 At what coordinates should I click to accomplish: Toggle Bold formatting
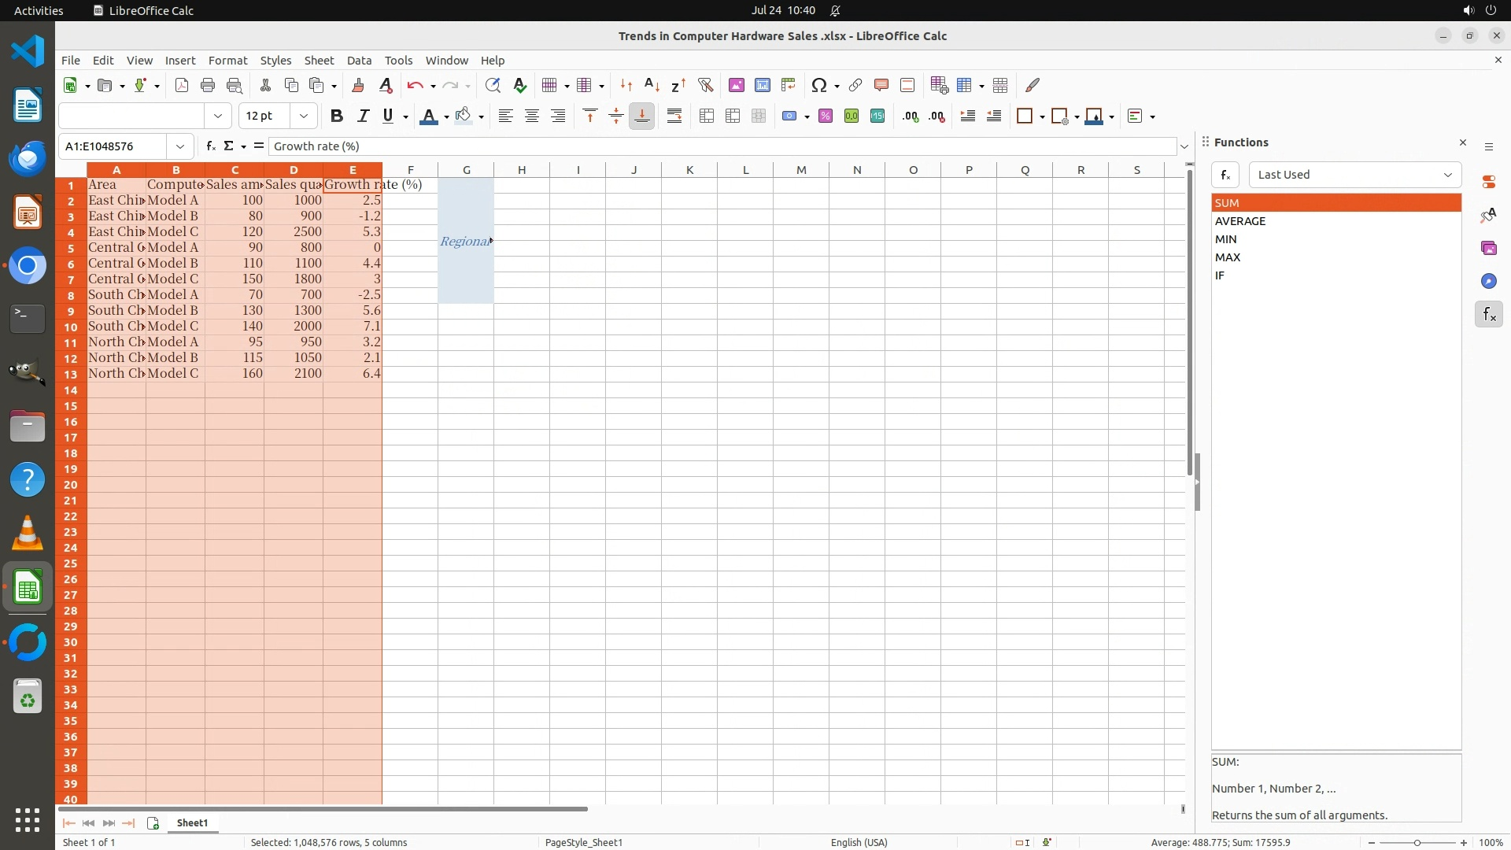337,116
